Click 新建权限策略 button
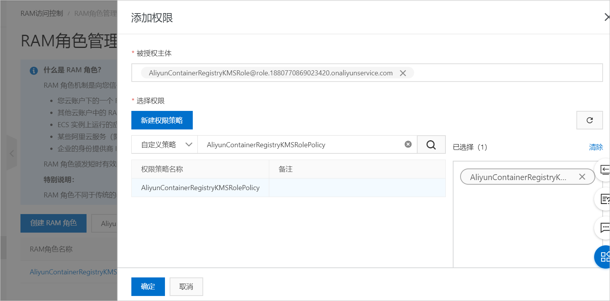This screenshot has height=301, width=610. 162,120
